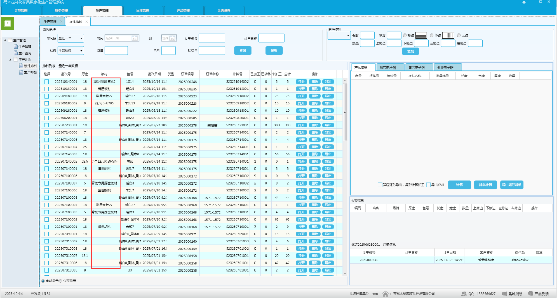Click the home icon in status bar
Viewport: 557px width, 298px height.
(385, 294)
